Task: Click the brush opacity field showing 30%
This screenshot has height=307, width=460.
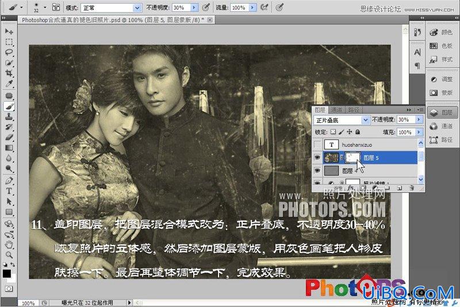Action: click(x=181, y=7)
